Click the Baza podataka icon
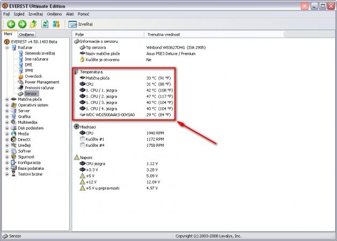The width and height of the screenshot is (337, 241). pos(13,168)
